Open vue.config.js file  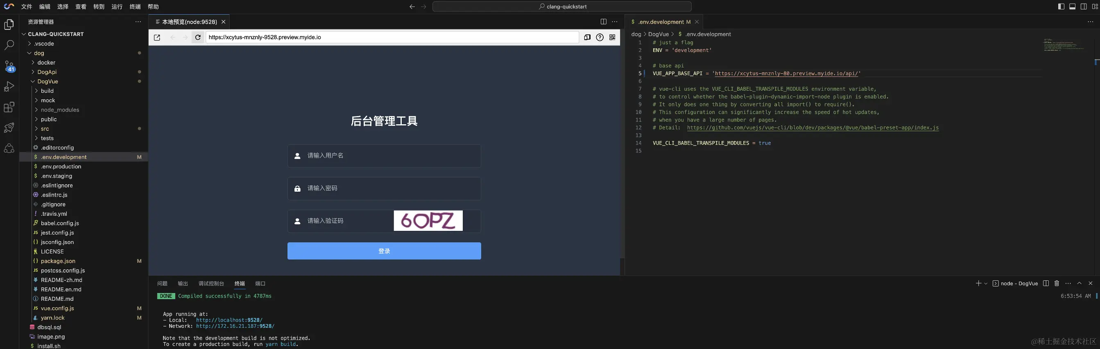57,308
